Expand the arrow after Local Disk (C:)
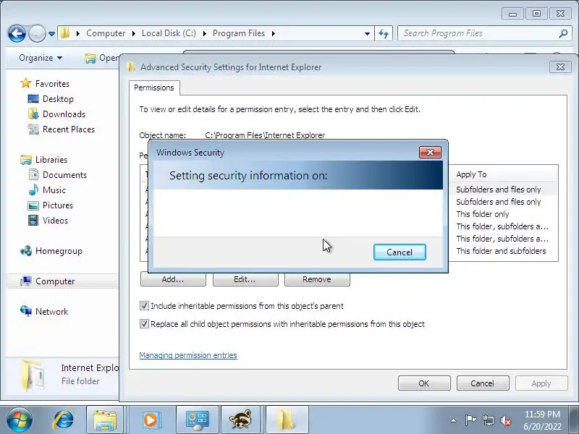 pyautogui.click(x=204, y=33)
